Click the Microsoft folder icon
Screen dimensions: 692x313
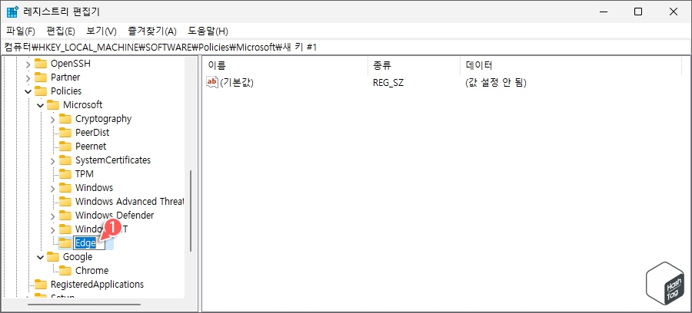[x=53, y=105]
